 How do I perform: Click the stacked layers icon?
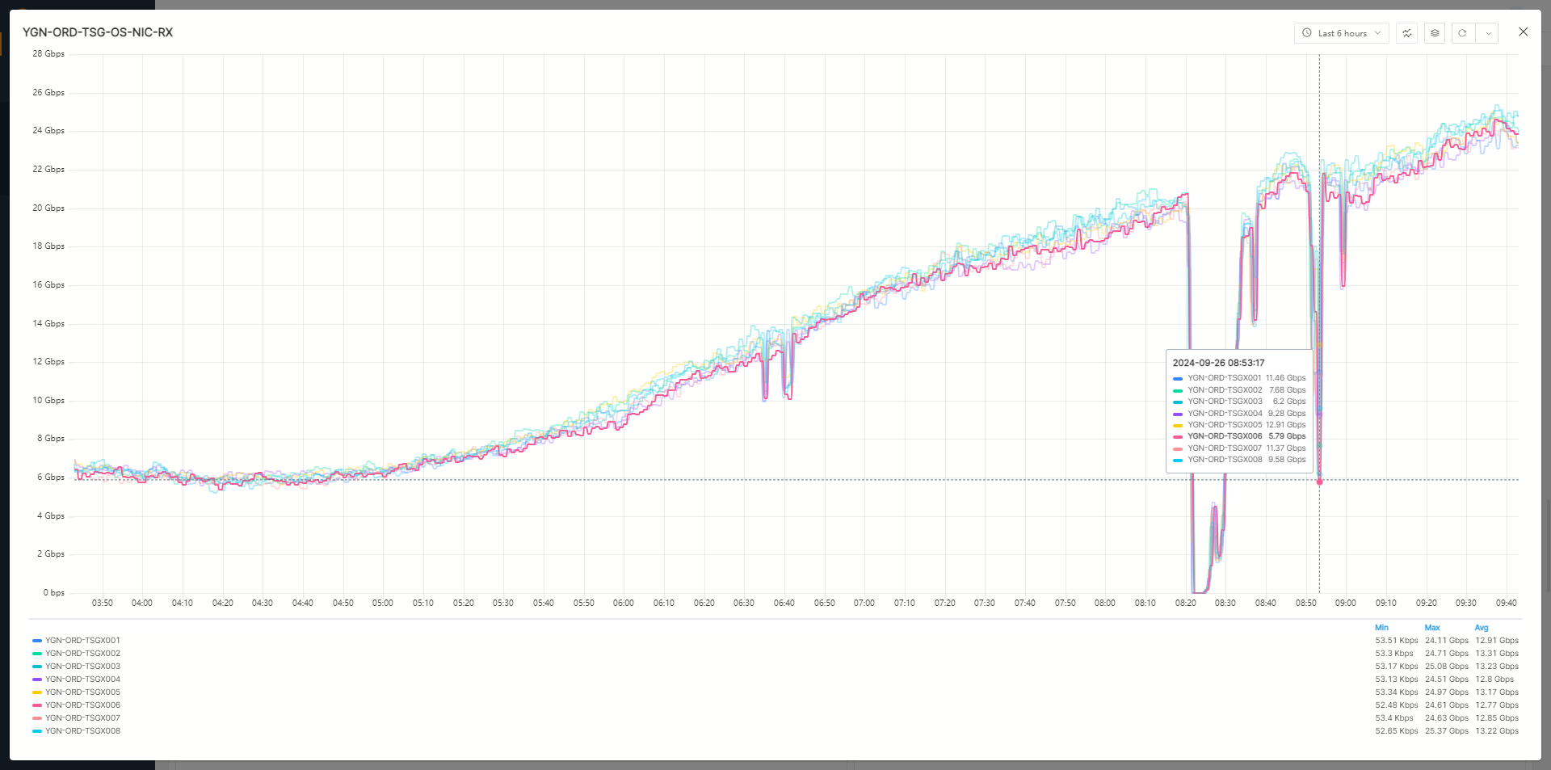1435,33
